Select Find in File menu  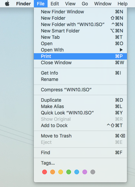click(x=80, y=153)
